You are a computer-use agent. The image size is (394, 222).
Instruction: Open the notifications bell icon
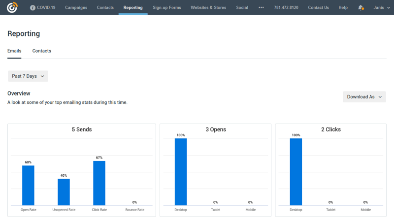tap(361, 7)
